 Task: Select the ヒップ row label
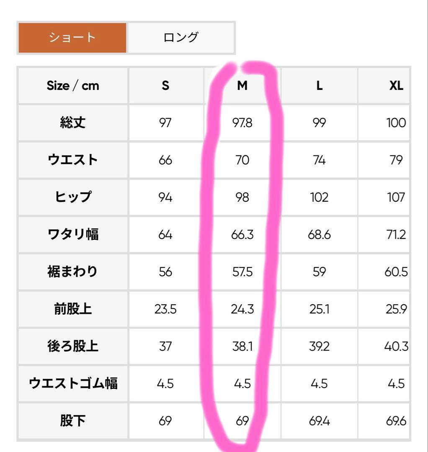tap(72, 197)
